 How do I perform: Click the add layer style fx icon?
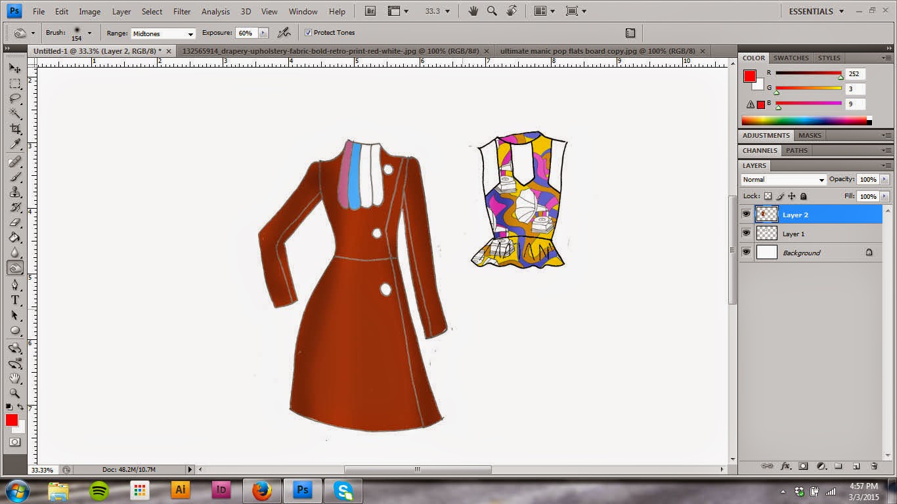[x=785, y=466]
